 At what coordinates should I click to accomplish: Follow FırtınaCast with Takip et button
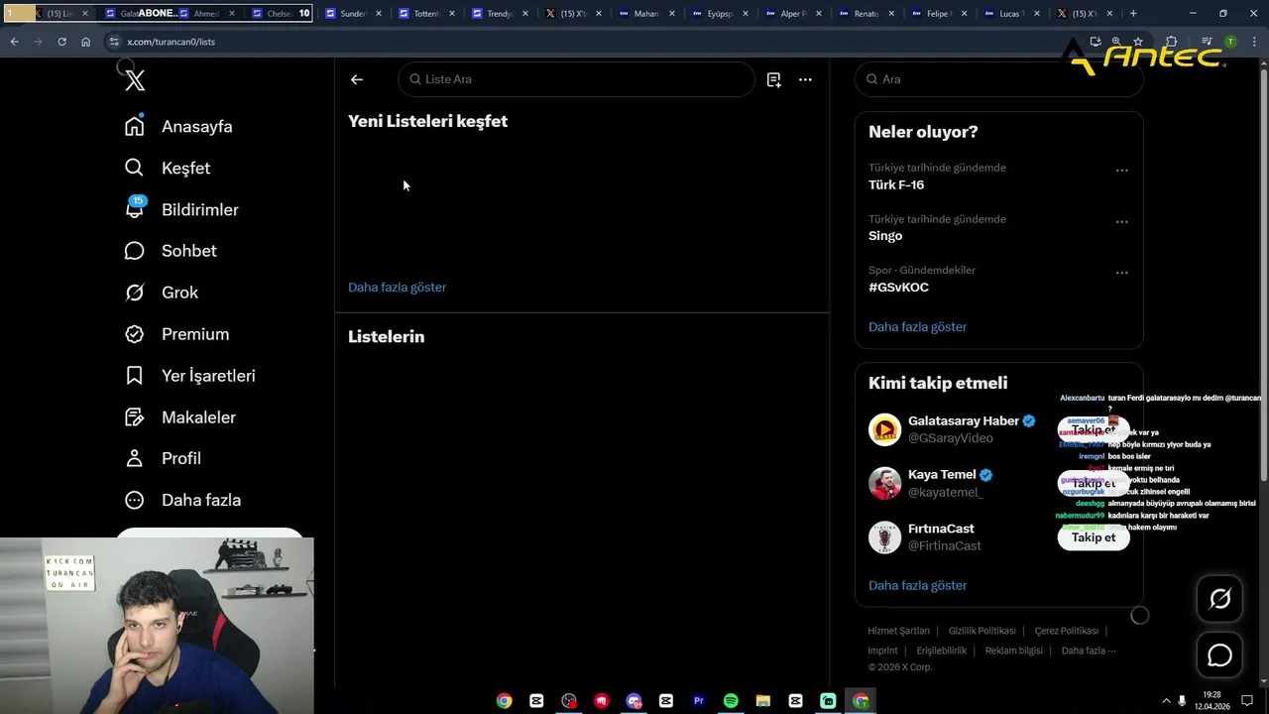click(x=1094, y=537)
